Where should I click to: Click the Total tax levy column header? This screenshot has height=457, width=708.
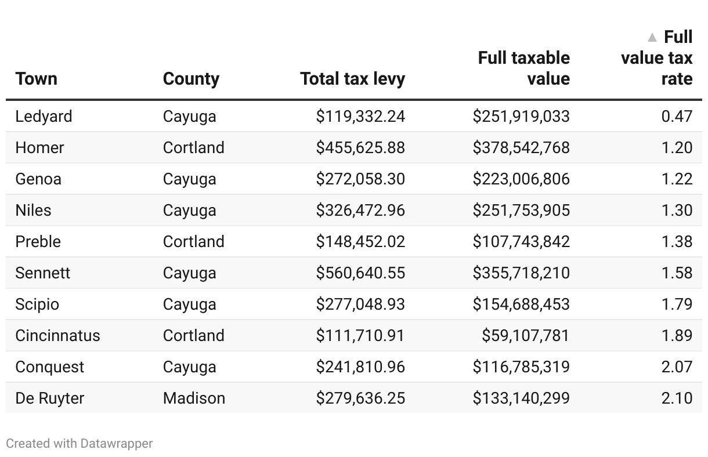(352, 79)
